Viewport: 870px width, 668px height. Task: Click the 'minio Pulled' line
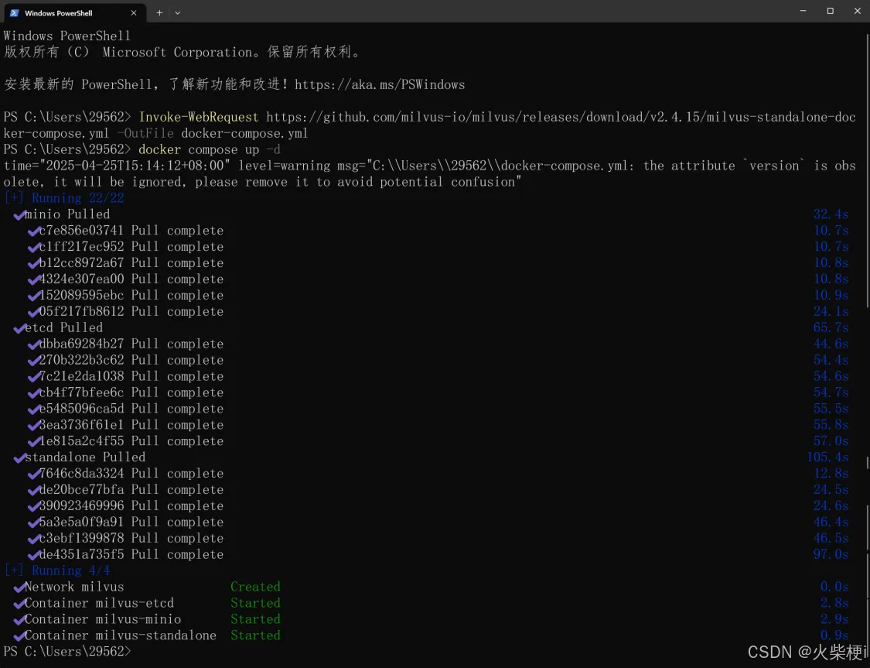[62, 214]
